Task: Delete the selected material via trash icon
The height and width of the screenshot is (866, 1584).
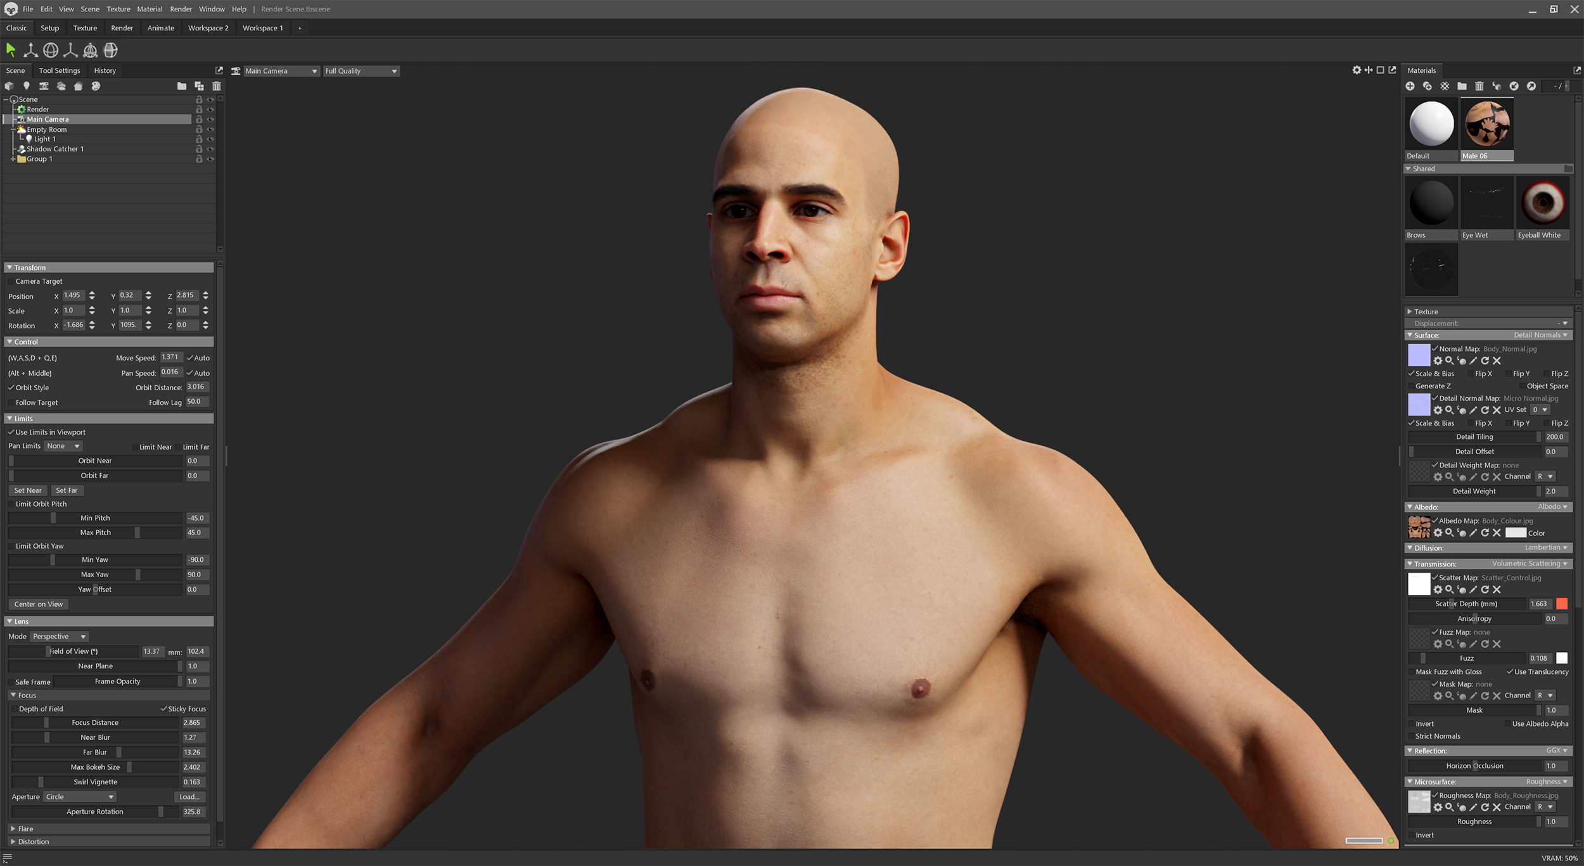Action: click(1479, 86)
